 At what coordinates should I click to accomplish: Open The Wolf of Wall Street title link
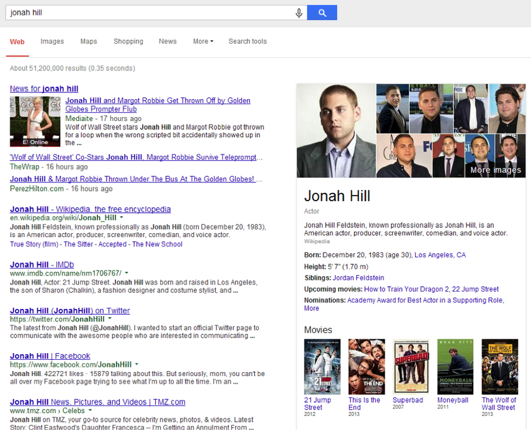coord(499,403)
